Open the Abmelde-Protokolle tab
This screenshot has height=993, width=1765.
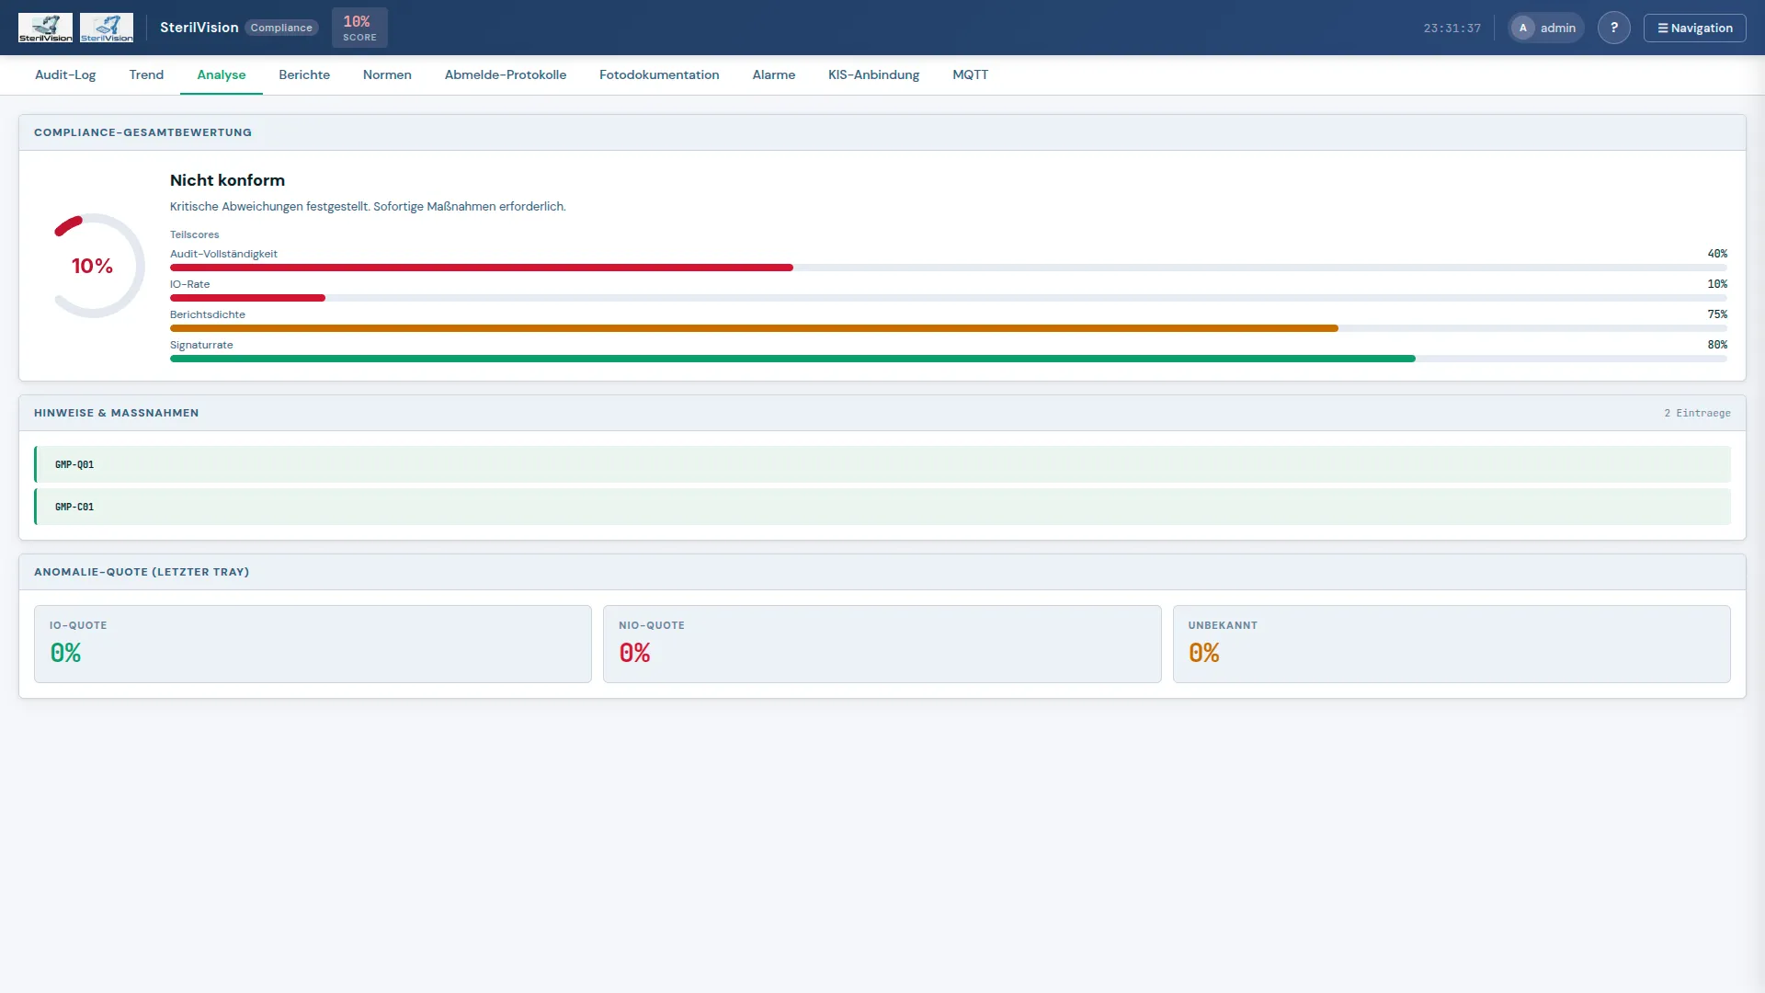pos(506,74)
